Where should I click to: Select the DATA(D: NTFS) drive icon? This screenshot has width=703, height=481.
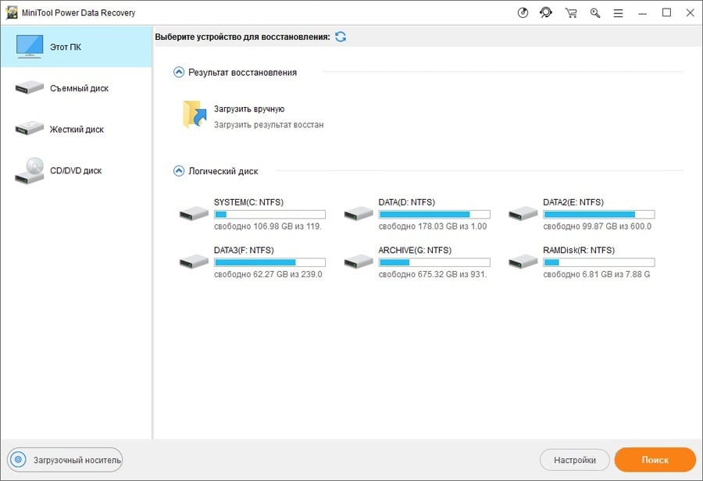tap(359, 213)
